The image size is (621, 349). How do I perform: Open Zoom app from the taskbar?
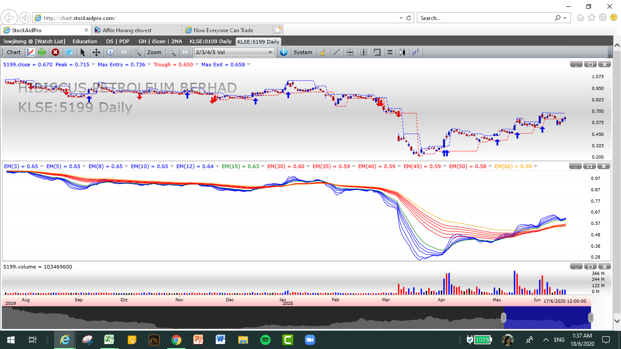tap(310, 339)
